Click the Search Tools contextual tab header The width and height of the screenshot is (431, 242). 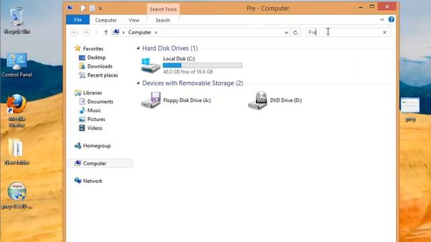tap(163, 9)
